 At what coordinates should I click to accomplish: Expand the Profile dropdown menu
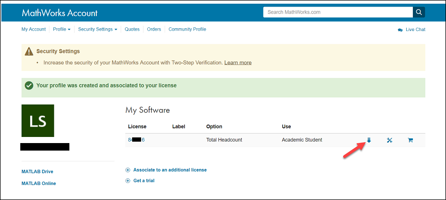coord(62,29)
